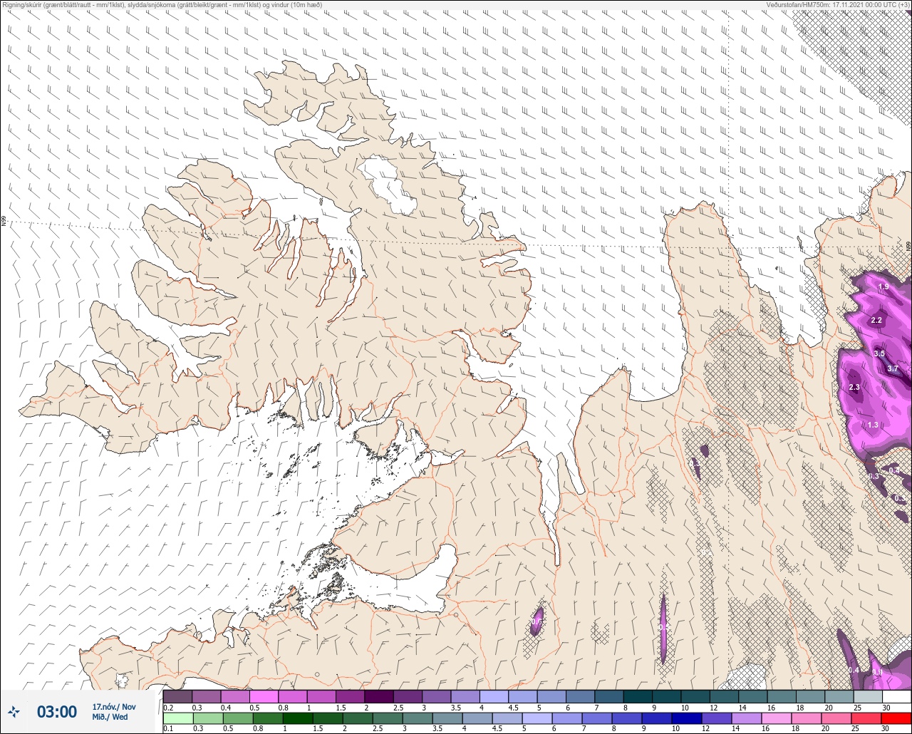
Task: Click the 2.2 precipitation value on map
Action: click(876, 321)
